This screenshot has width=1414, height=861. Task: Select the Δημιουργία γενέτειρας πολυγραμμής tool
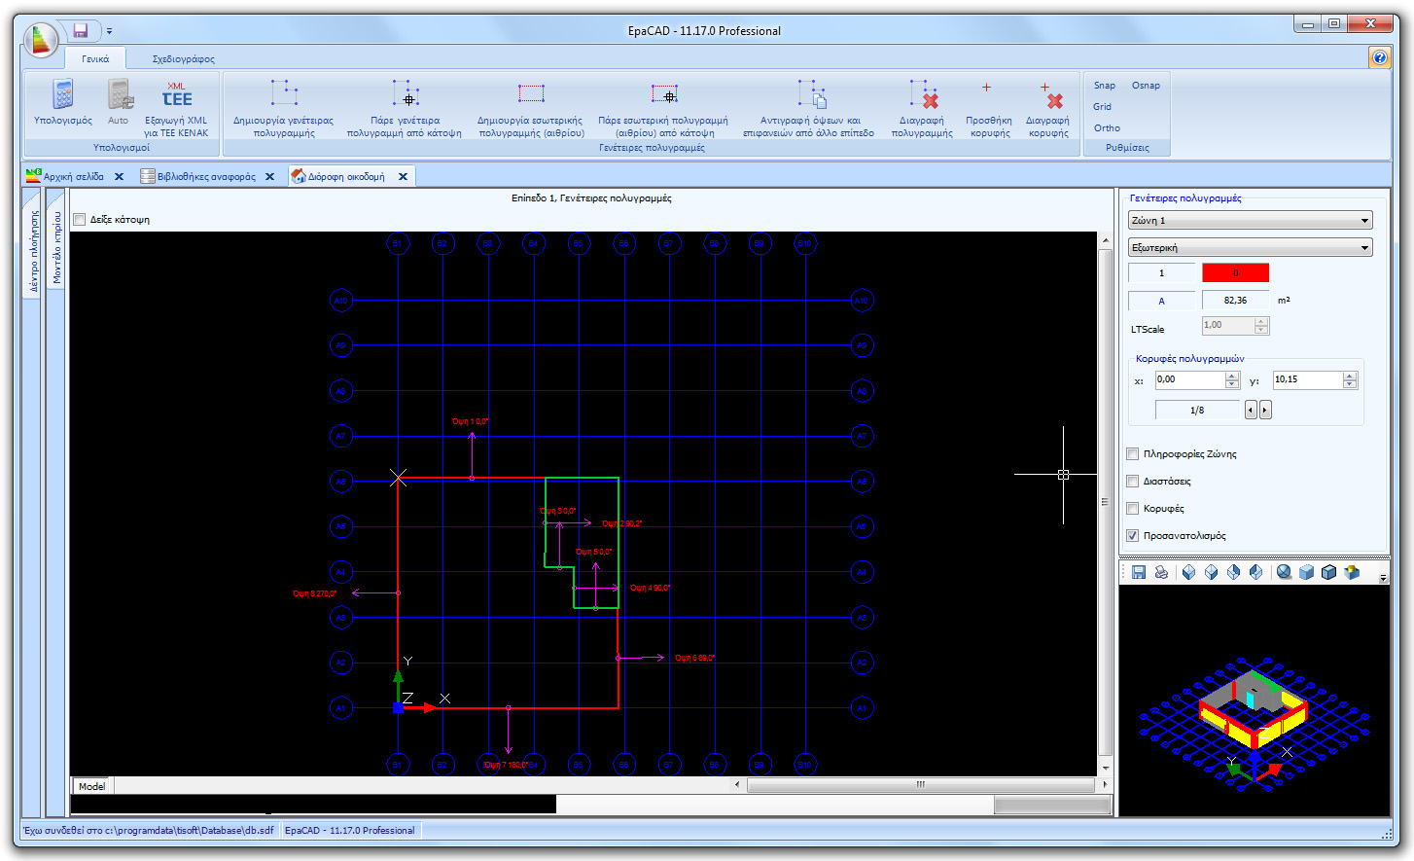[283, 107]
